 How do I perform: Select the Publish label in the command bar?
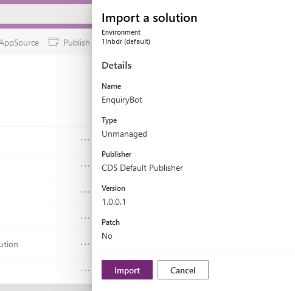[77, 43]
